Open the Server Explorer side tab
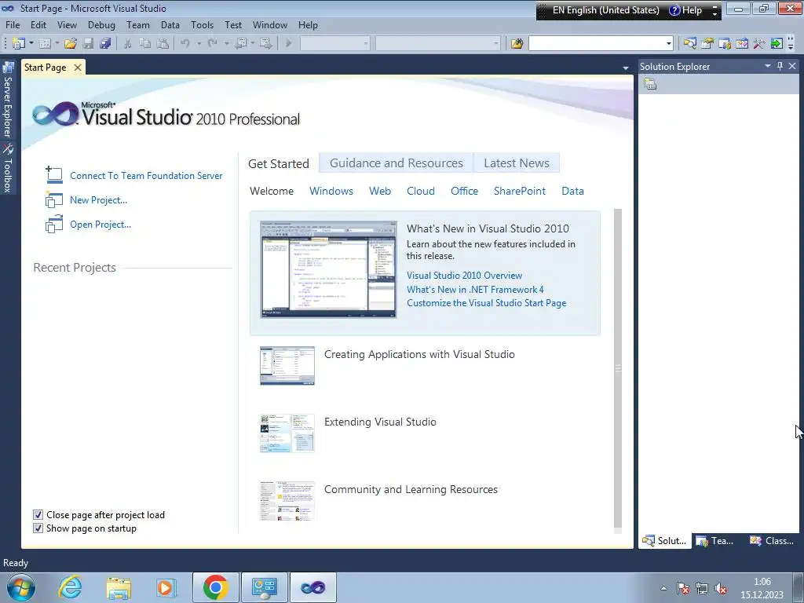Viewport: 804px width, 603px height. [8, 100]
